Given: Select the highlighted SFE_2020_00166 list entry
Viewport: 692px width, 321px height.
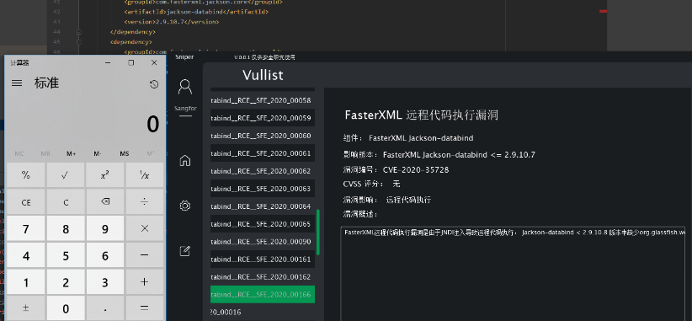Looking at the screenshot, I should pos(263,295).
